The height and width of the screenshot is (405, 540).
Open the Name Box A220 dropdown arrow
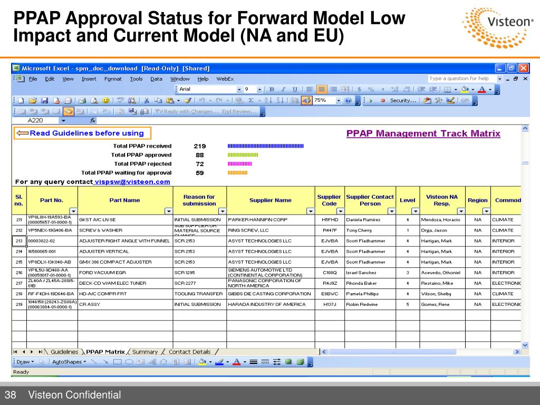63,121
